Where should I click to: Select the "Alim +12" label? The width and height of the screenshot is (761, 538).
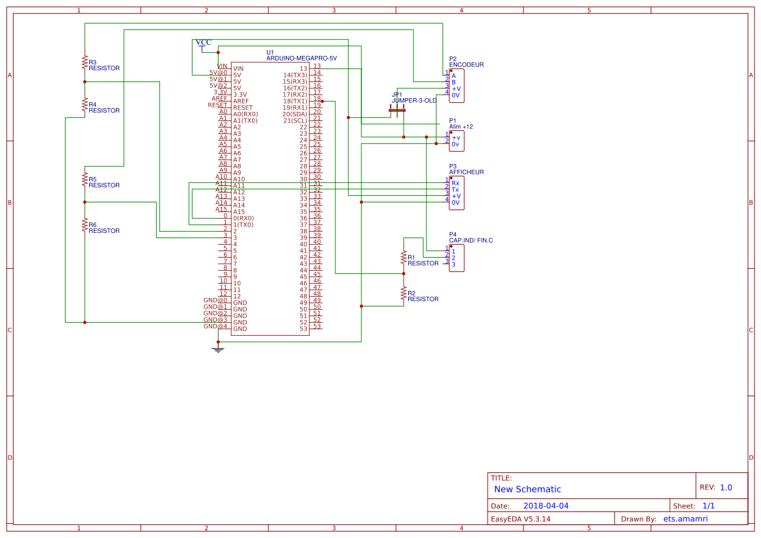(x=461, y=127)
